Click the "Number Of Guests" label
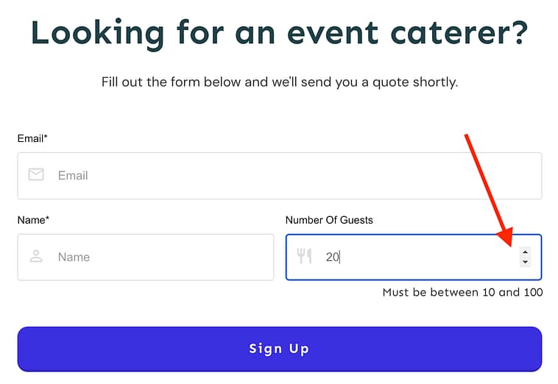The image size is (558, 384). (x=329, y=220)
